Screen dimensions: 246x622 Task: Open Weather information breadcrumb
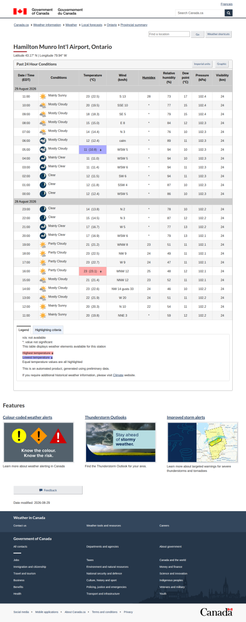pyautogui.click(x=47, y=25)
